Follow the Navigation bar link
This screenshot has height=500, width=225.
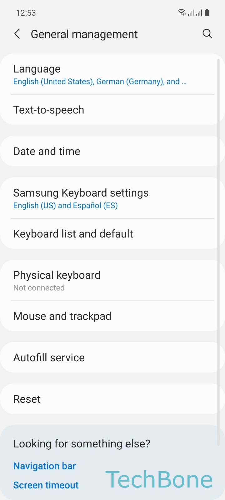tap(45, 466)
